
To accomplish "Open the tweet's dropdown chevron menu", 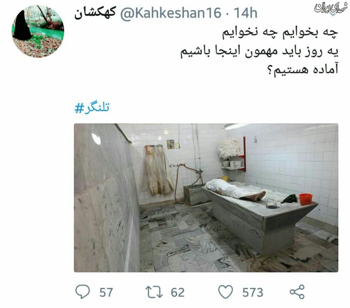I will (332, 15).
